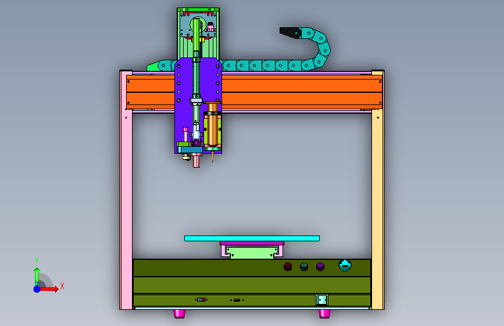The width and height of the screenshot is (504, 326).
Task: Select the right pink machine foot
Action: [324, 314]
